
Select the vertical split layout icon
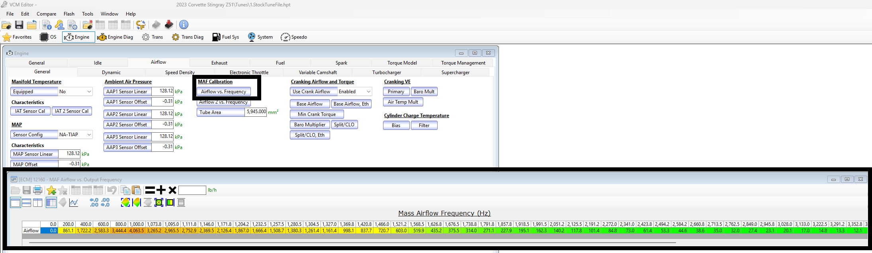click(38, 202)
